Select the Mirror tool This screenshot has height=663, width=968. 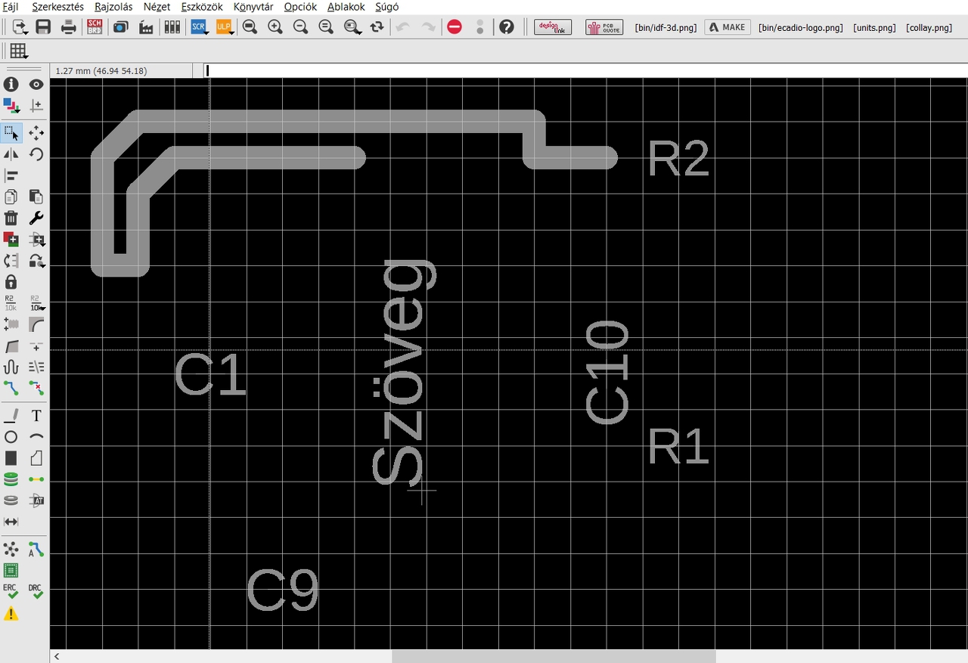click(x=11, y=154)
